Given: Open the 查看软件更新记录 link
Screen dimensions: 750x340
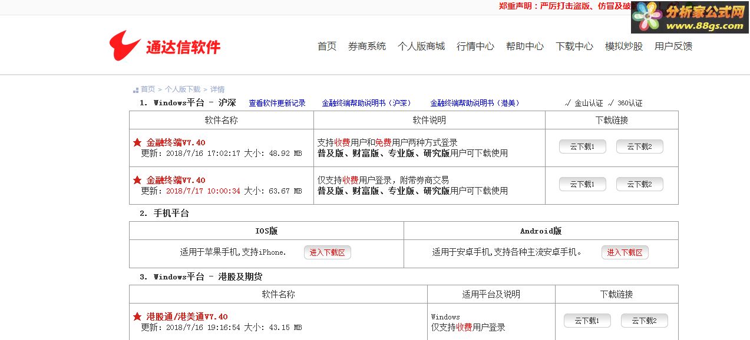Looking at the screenshot, I should tap(277, 103).
